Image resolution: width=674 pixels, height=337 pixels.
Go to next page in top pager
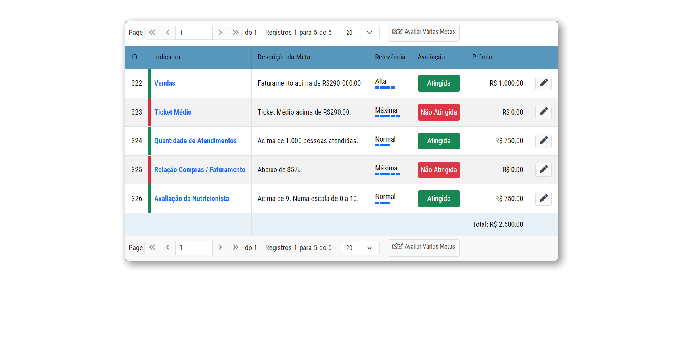point(220,33)
